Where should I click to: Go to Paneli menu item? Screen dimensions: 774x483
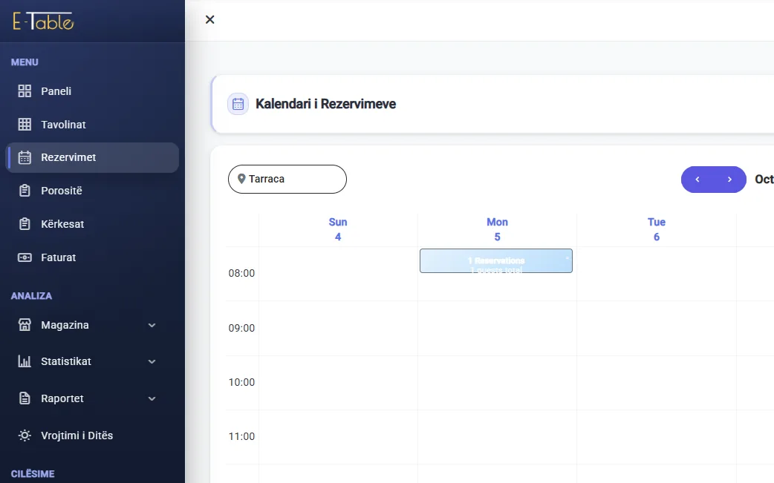tap(92, 91)
